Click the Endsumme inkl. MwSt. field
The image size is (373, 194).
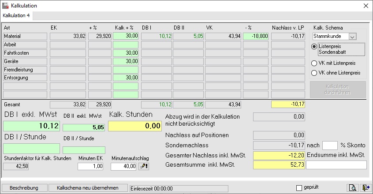coord(336,165)
